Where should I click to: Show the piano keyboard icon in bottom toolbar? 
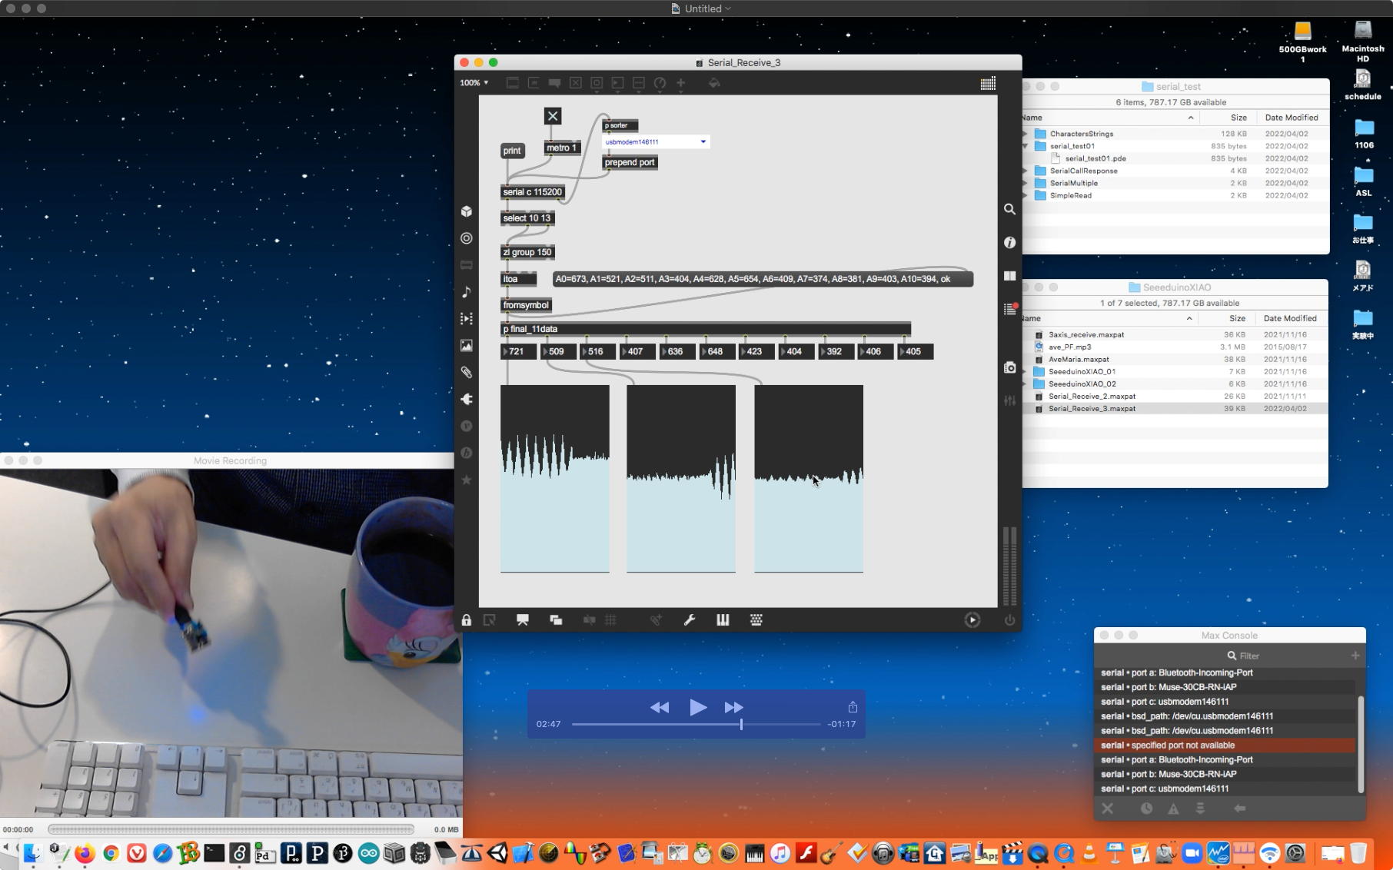[x=723, y=620]
